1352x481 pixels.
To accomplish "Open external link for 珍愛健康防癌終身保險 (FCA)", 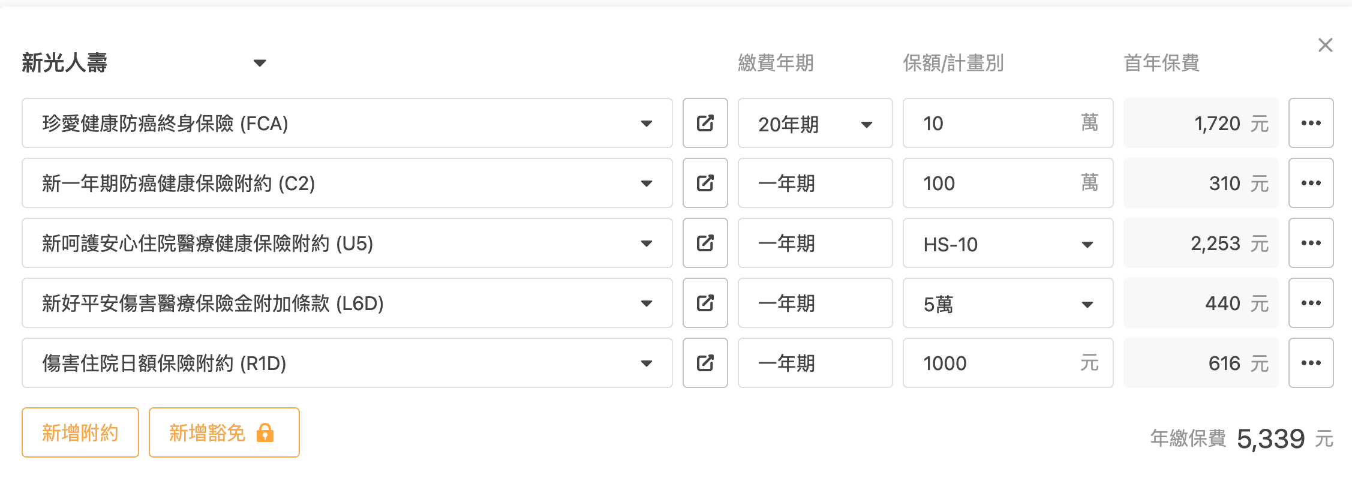I will tap(705, 123).
